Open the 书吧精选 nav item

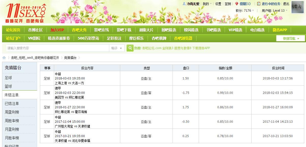click(x=213, y=30)
